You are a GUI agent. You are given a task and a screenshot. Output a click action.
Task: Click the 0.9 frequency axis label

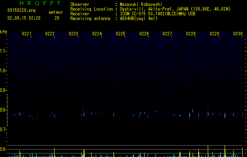click(x=3, y=90)
